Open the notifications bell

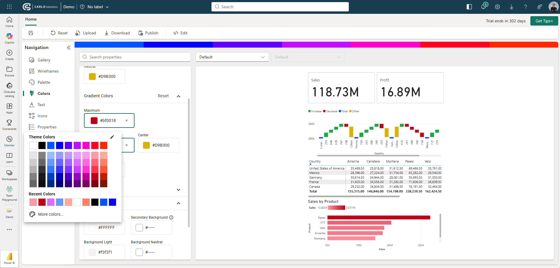483,7
